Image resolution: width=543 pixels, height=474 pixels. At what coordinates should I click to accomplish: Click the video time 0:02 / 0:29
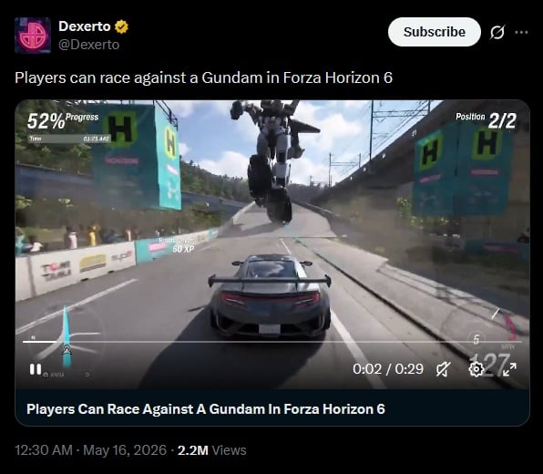[x=388, y=369]
